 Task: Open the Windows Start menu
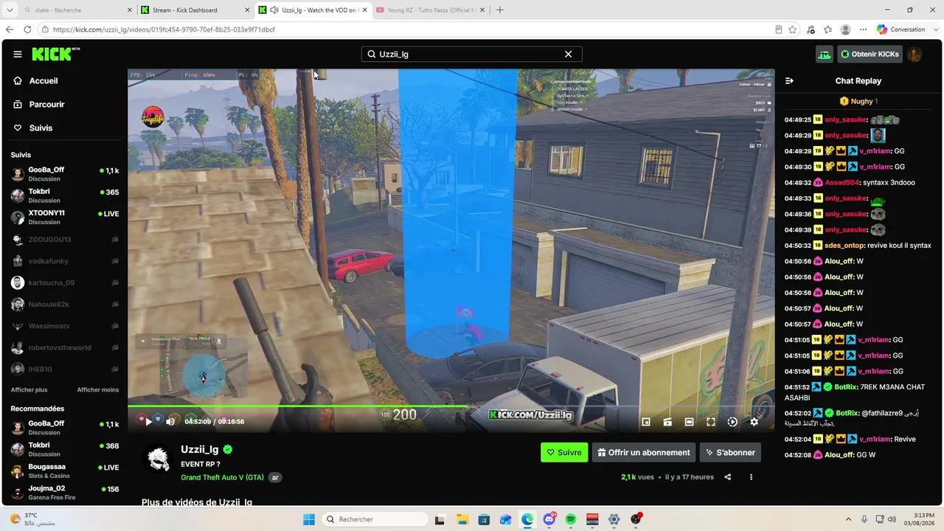click(308, 519)
